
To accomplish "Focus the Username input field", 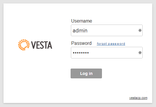I will coord(107,30).
